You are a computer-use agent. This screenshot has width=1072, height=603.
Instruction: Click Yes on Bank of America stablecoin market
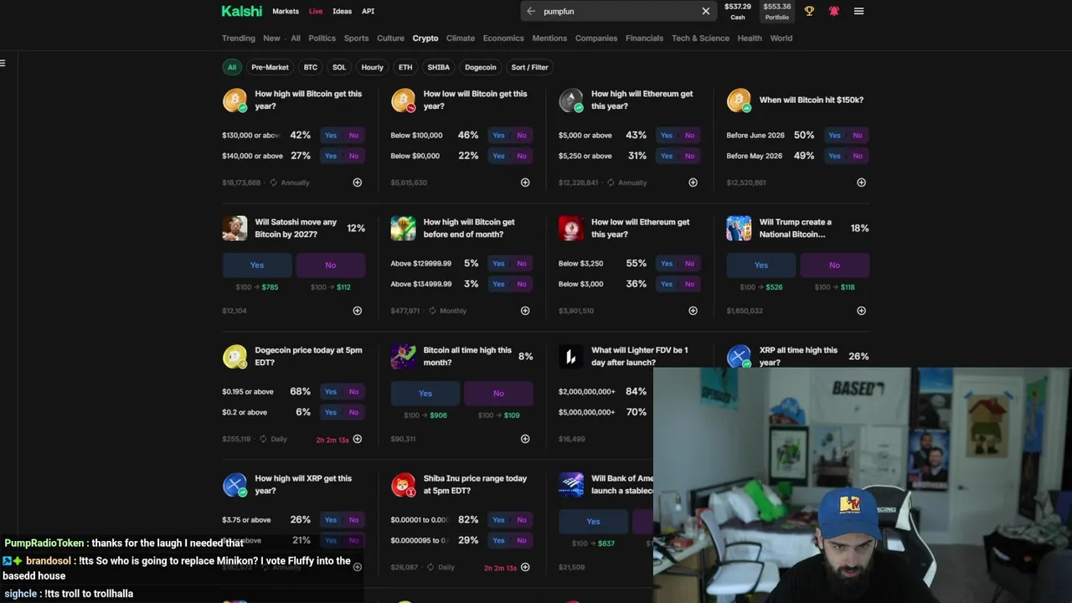(x=593, y=521)
